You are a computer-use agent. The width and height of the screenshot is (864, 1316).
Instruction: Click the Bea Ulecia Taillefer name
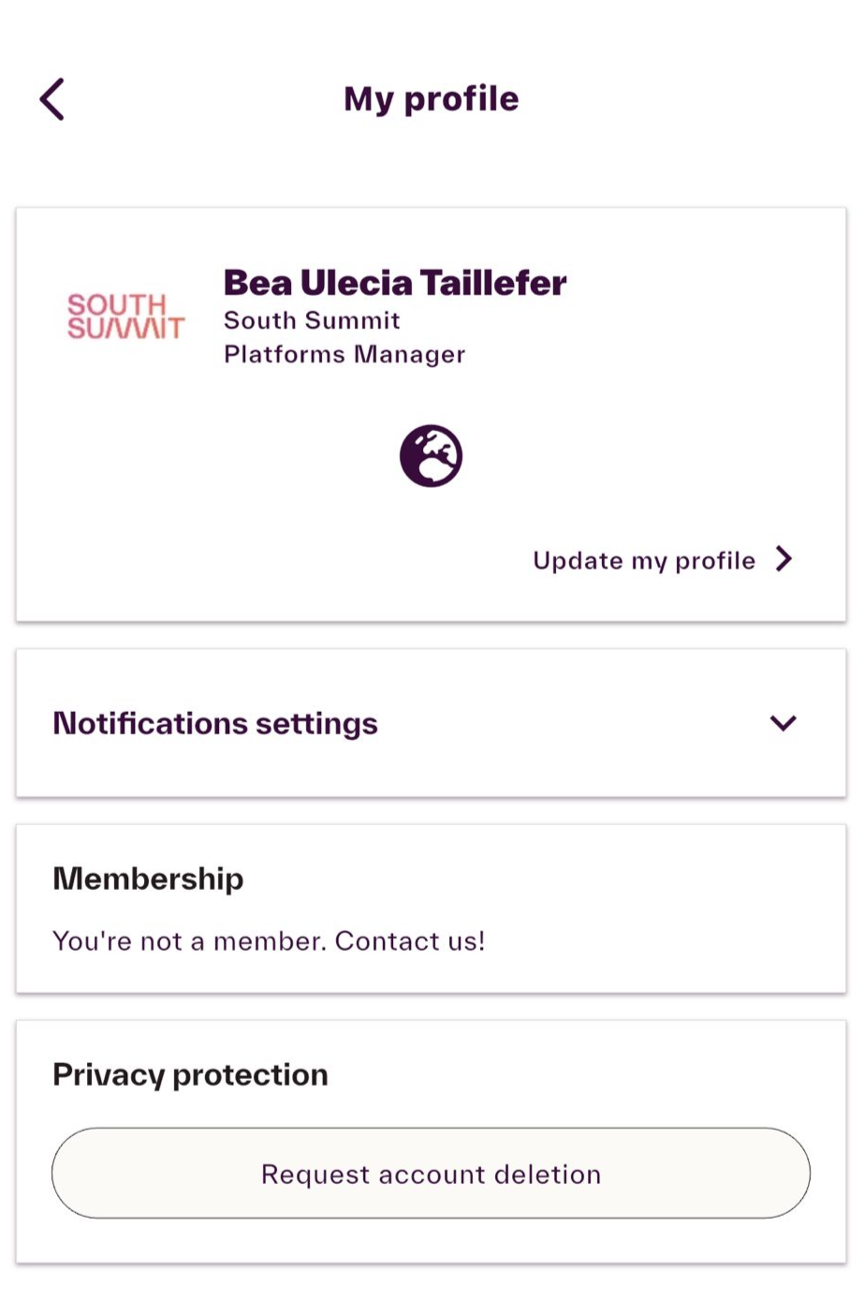coord(394,283)
